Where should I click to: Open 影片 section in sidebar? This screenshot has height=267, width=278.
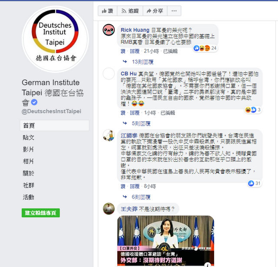click(28, 150)
